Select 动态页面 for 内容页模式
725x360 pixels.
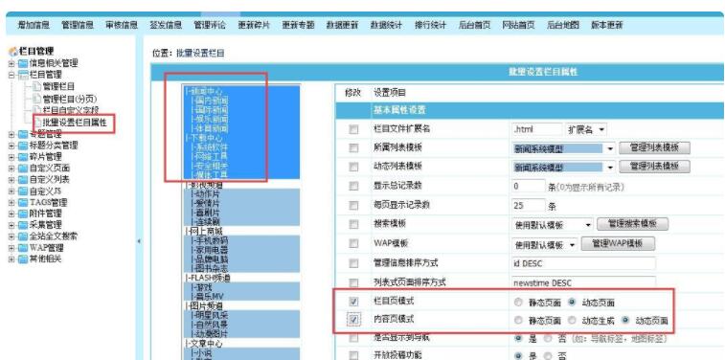coord(625,320)
